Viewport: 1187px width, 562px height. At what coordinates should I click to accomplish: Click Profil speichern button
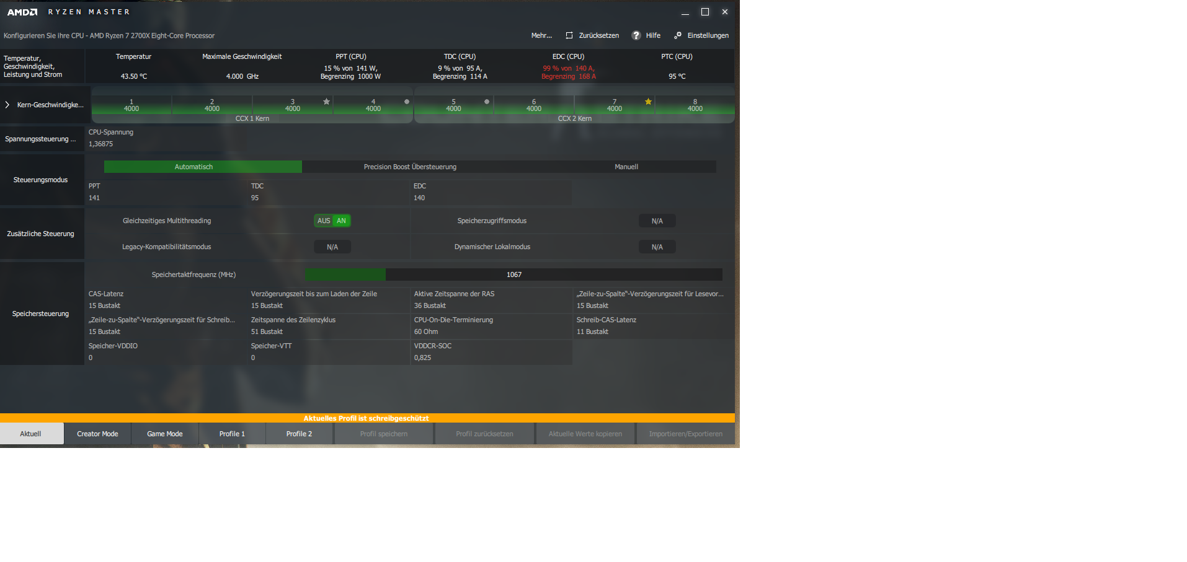click(x=384, y=434)
